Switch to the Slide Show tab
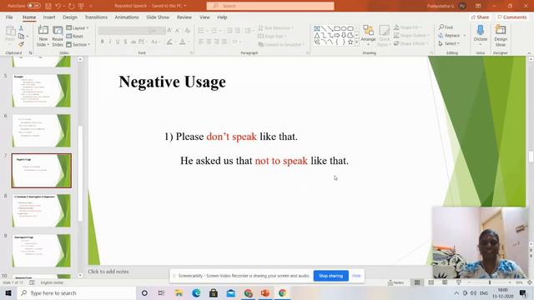 click(158, 17)
